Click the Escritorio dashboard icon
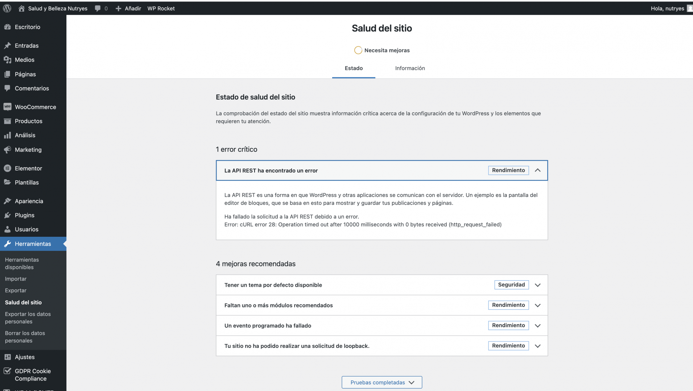The height and width of the screenshot is (391, 693). point(7,27)
